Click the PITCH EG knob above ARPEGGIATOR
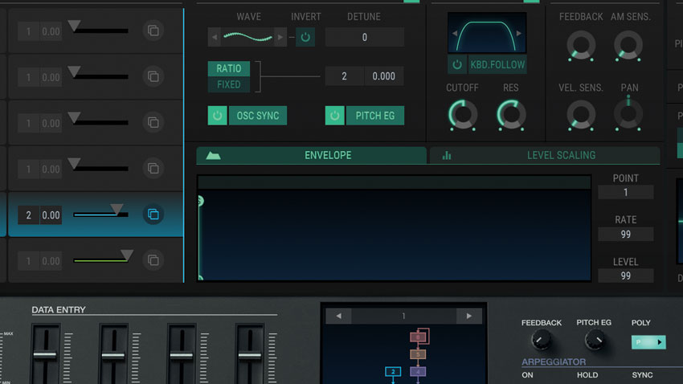Screen dimensions: 683x384 point(595,340)
